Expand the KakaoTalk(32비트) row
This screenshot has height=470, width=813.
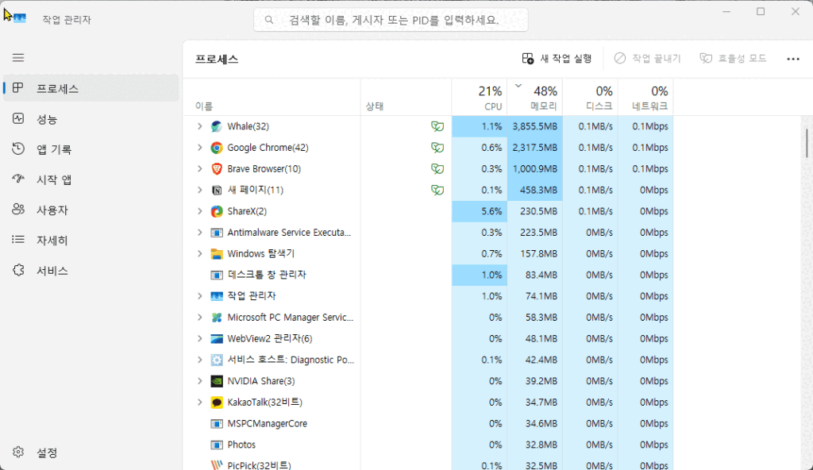199,402
